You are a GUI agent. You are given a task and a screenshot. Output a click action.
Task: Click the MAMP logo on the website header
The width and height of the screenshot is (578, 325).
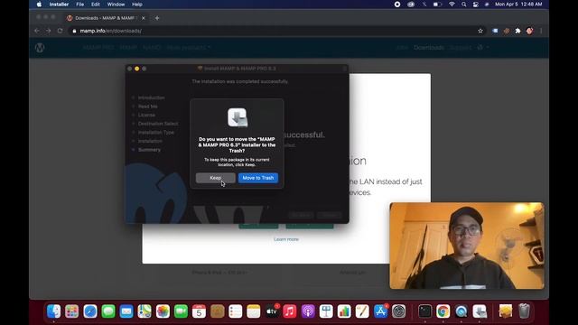point(40,48)
